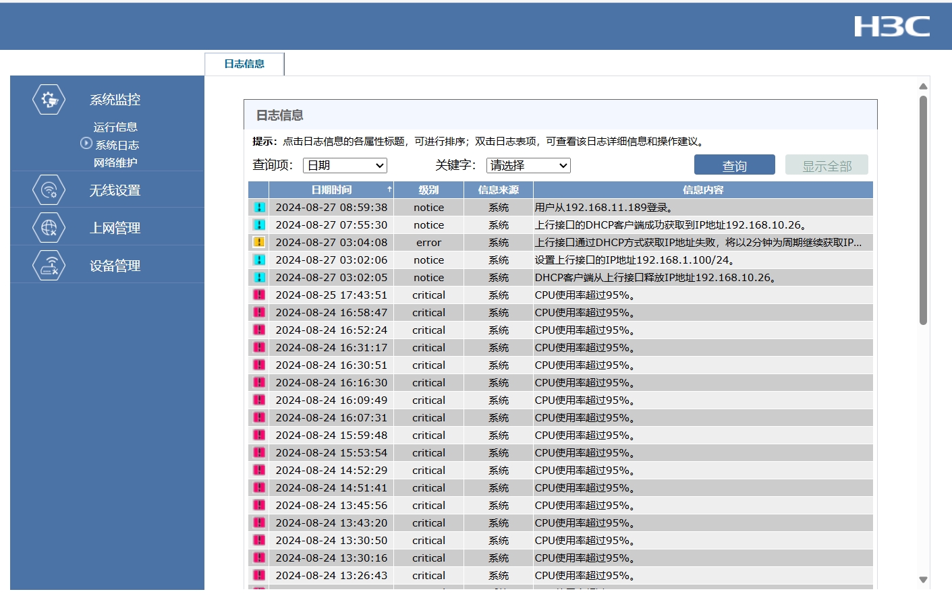Sort the table by 级别 column

(428, 190)
